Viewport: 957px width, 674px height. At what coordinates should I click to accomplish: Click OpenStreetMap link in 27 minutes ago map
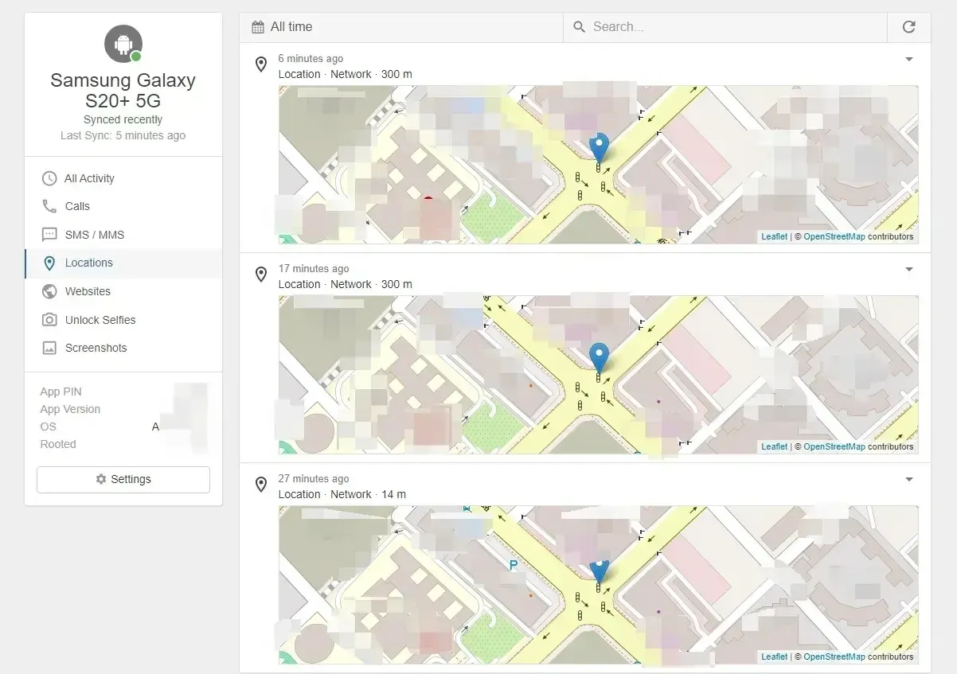pyautogui.click(x=834, y=656)
